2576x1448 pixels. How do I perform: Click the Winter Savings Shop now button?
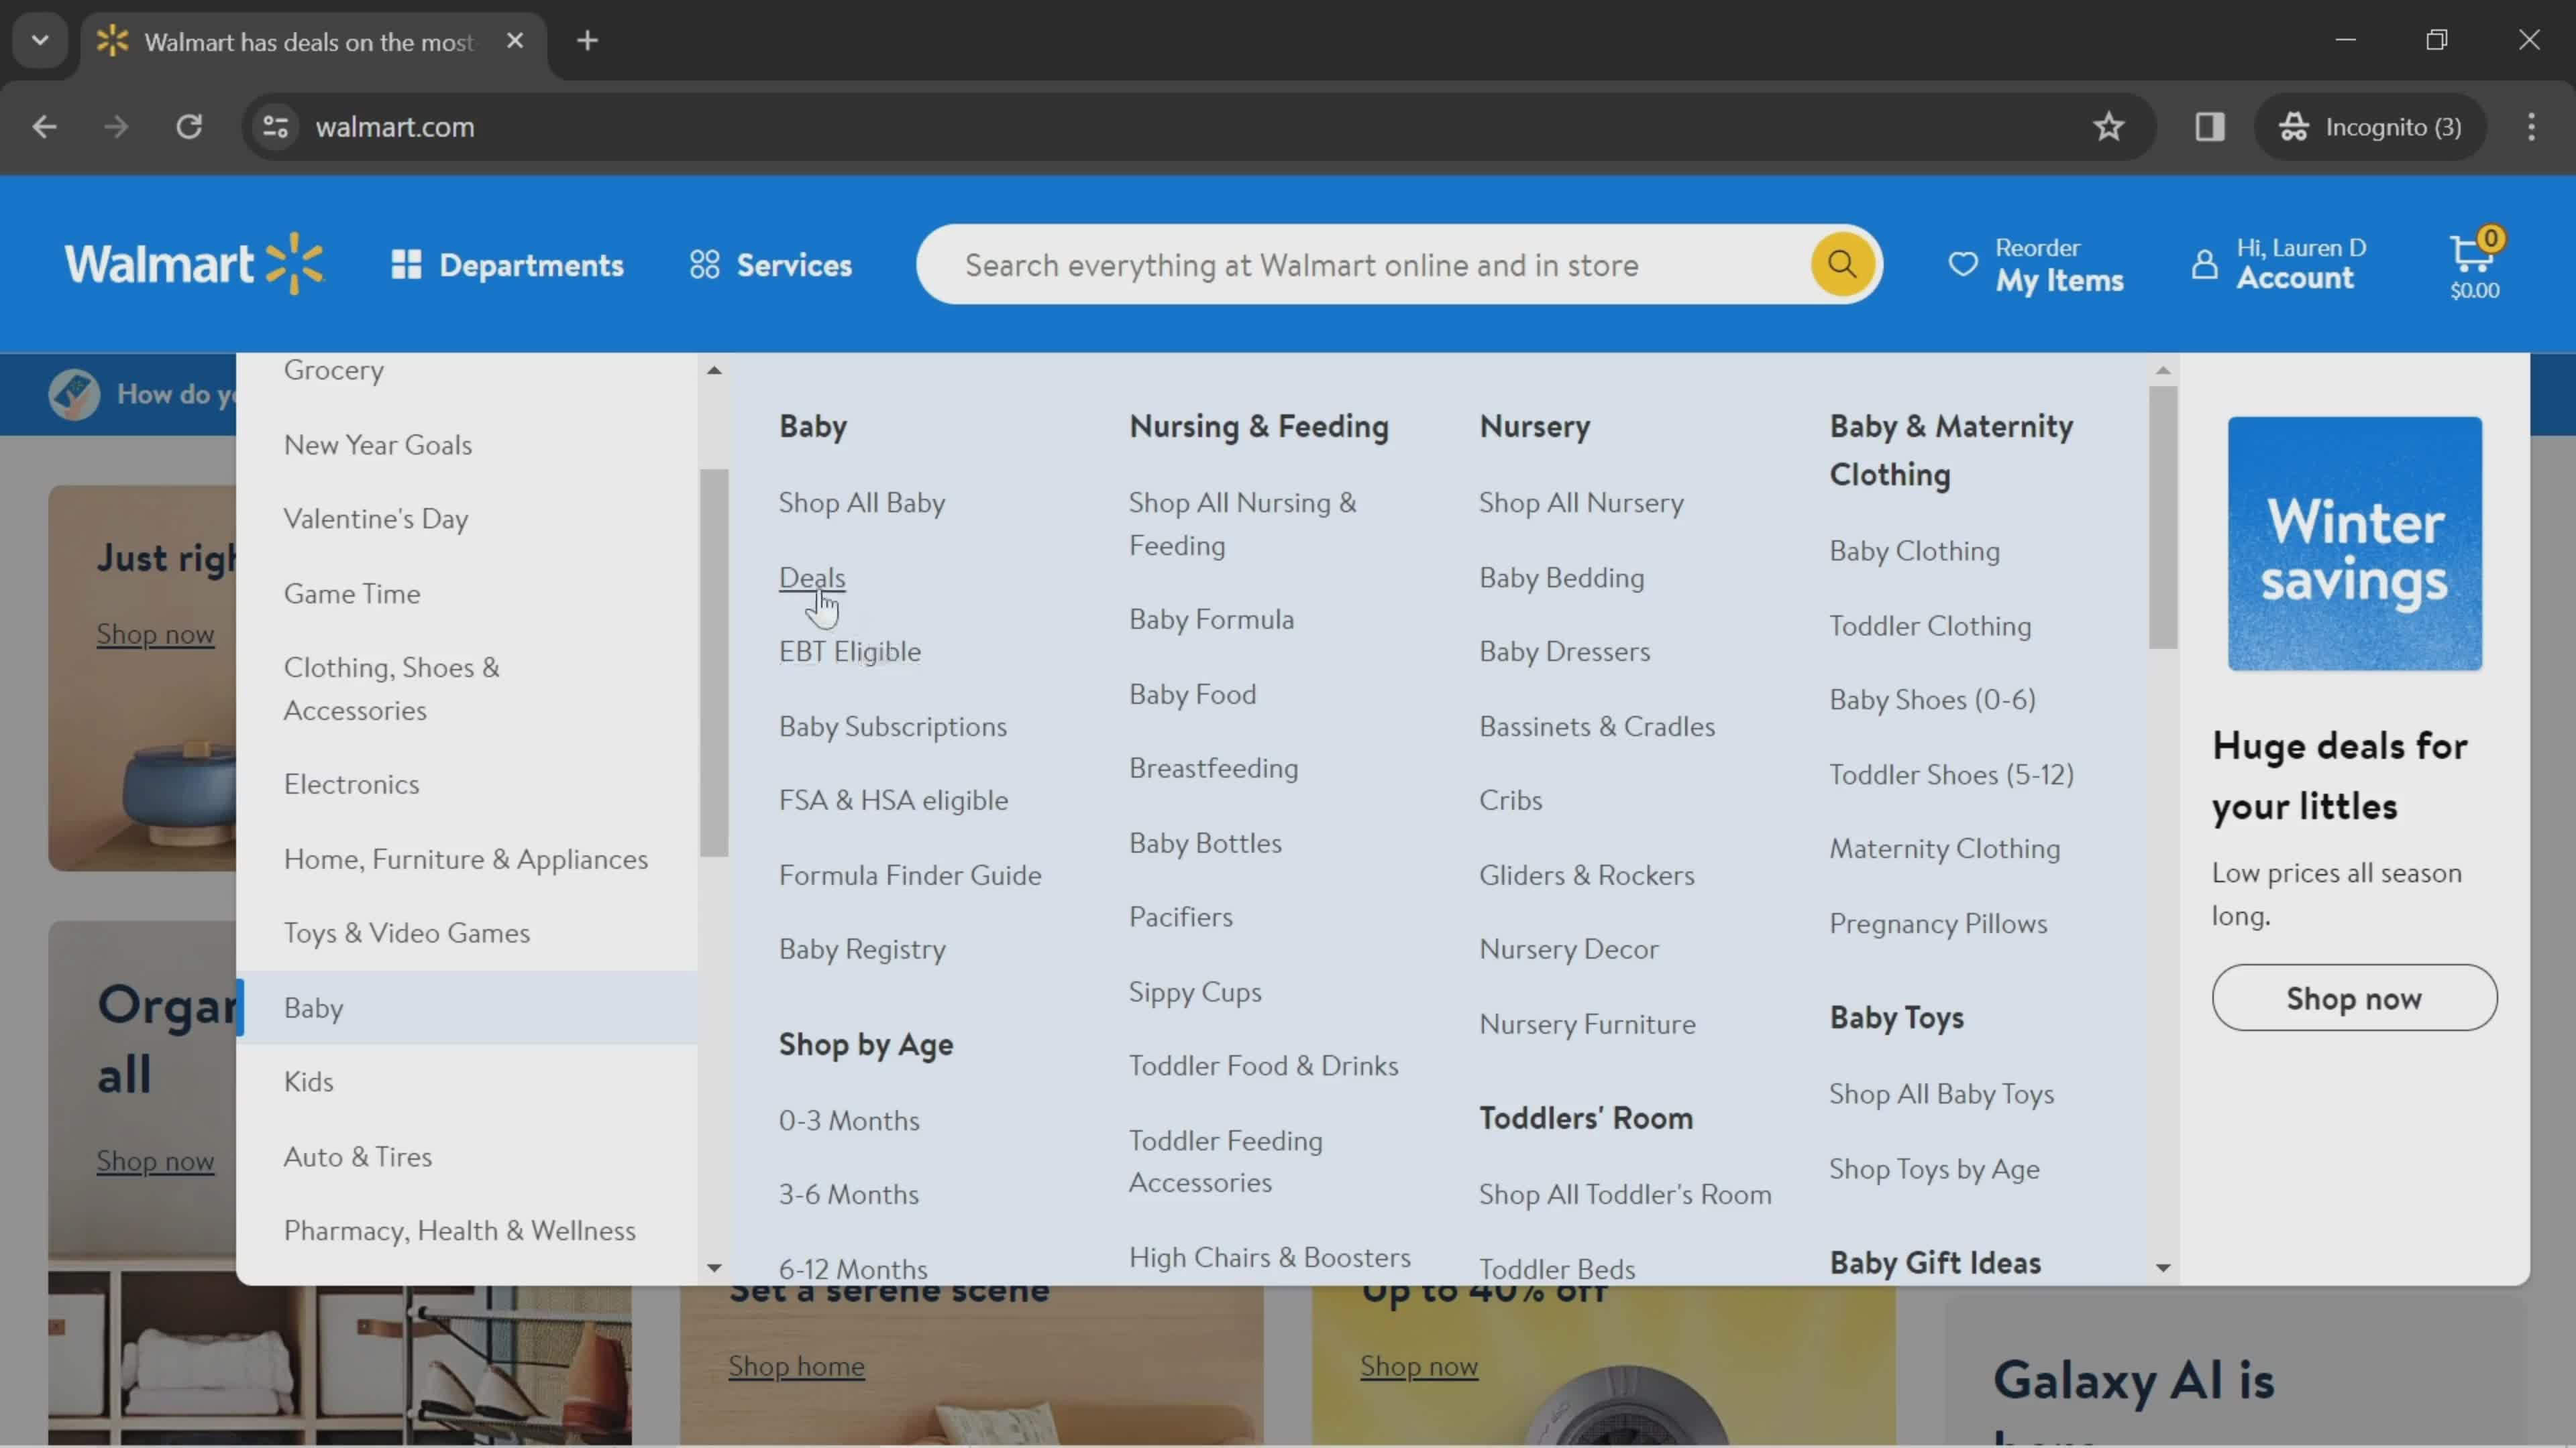click(x=2355, y=997)
